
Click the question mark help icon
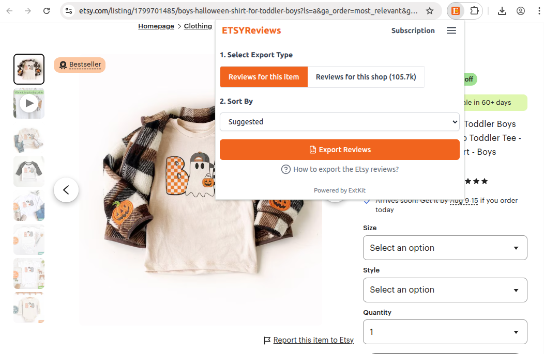point(285,169)
